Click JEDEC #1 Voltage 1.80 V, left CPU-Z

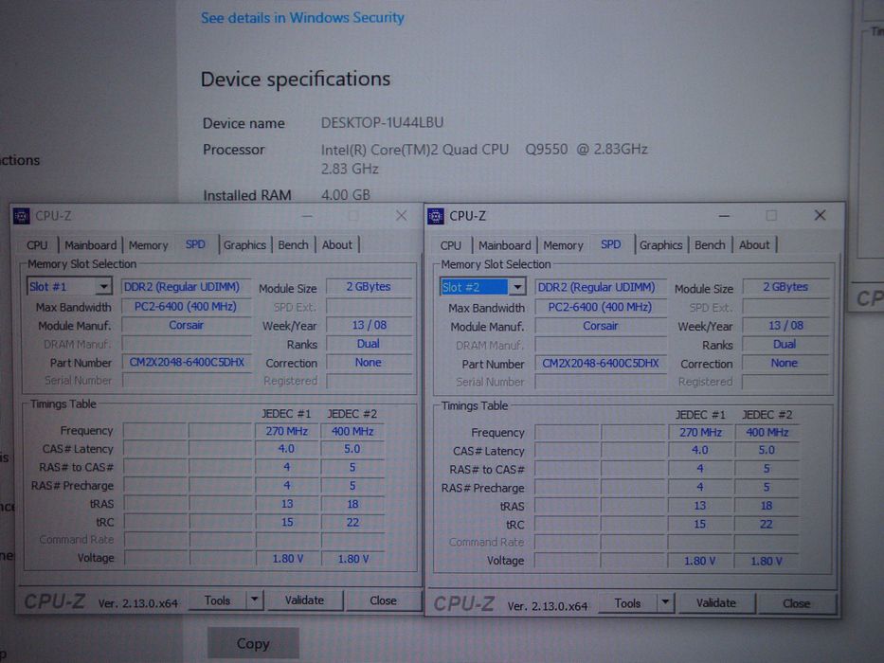tap(287, 559)
